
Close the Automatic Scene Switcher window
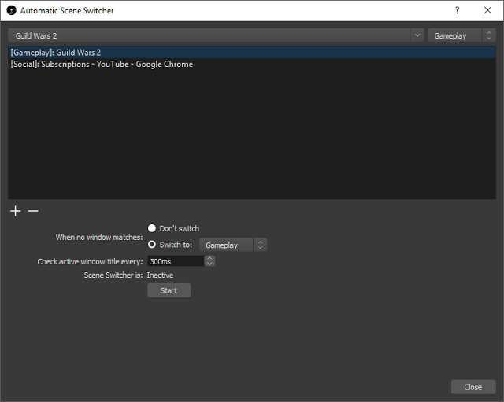pos(487,10)
